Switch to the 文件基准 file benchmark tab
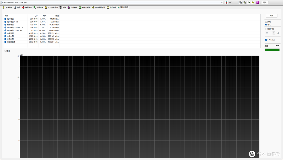Image resolution: width=283 pixels, height=160 pixels. point(73,7)
